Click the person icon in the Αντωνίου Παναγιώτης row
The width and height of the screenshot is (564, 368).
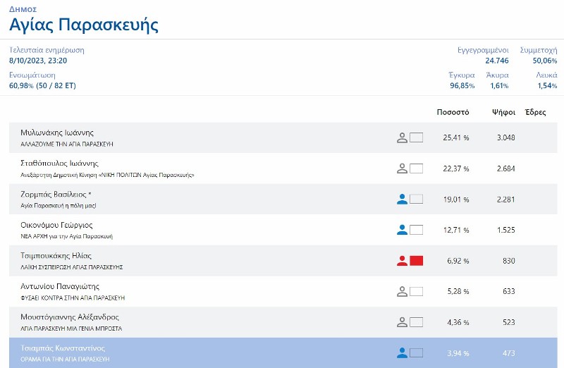click(402, 291)
